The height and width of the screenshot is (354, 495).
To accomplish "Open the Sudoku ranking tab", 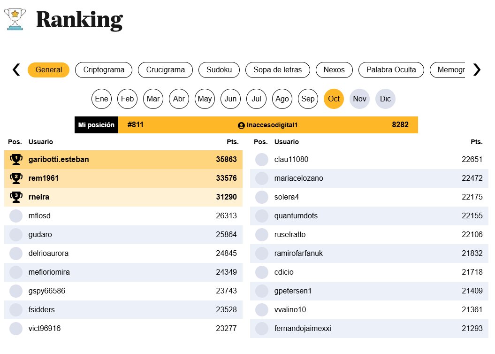I will (219, 70).
